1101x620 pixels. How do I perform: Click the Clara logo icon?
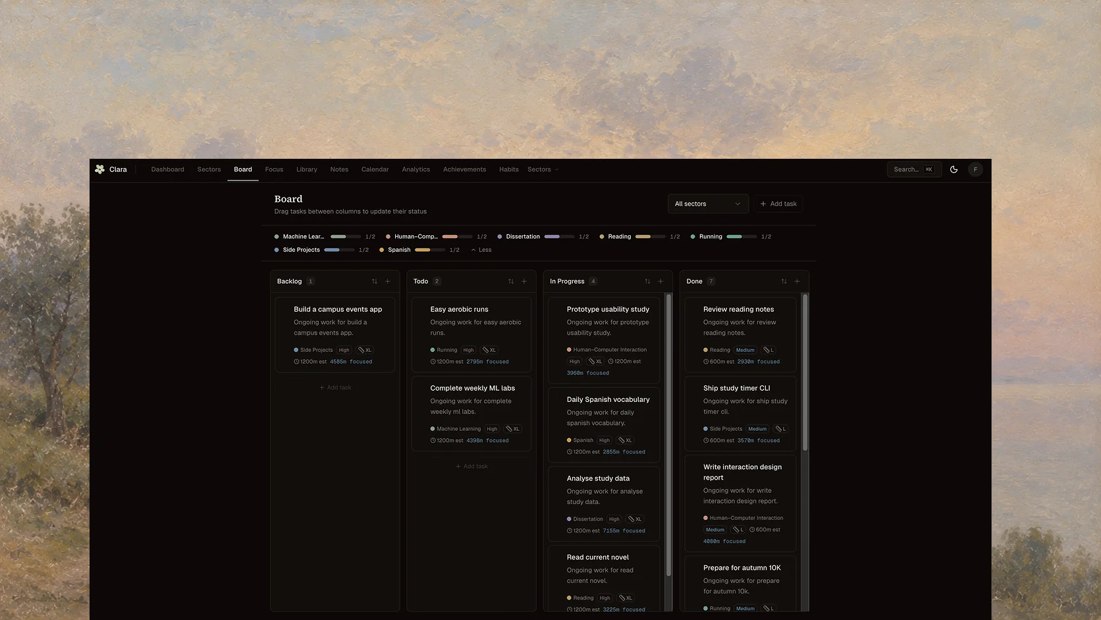99,169
